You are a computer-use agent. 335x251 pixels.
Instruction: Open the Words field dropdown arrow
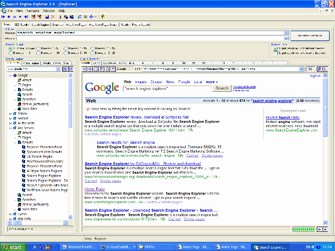point(286,33)
